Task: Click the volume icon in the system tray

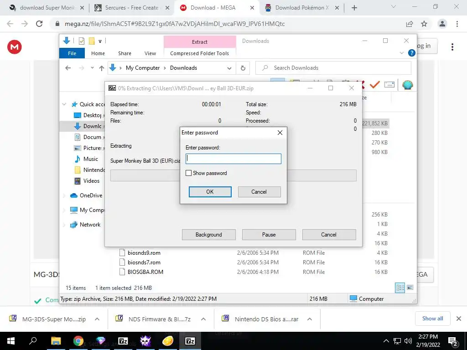Action: (408, 341)
